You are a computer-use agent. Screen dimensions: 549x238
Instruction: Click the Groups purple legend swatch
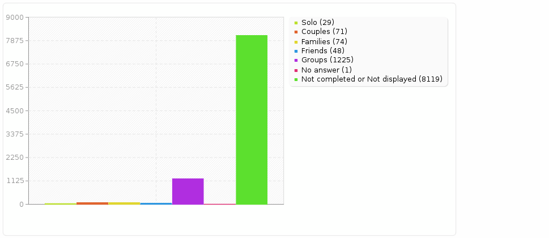[x=296, y=61]
